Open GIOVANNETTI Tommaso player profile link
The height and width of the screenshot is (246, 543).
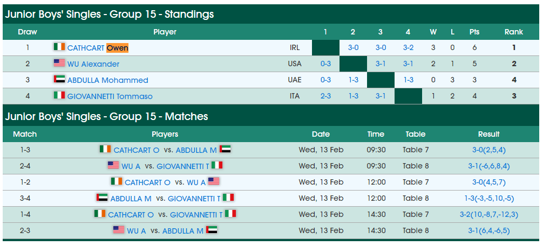point(110,96)
